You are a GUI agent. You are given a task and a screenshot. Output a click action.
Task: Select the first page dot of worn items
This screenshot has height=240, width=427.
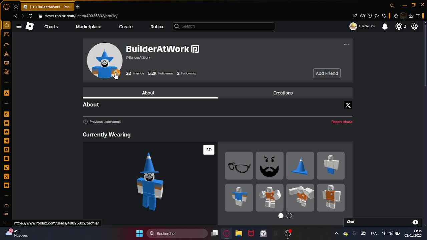tap(281, 216)
